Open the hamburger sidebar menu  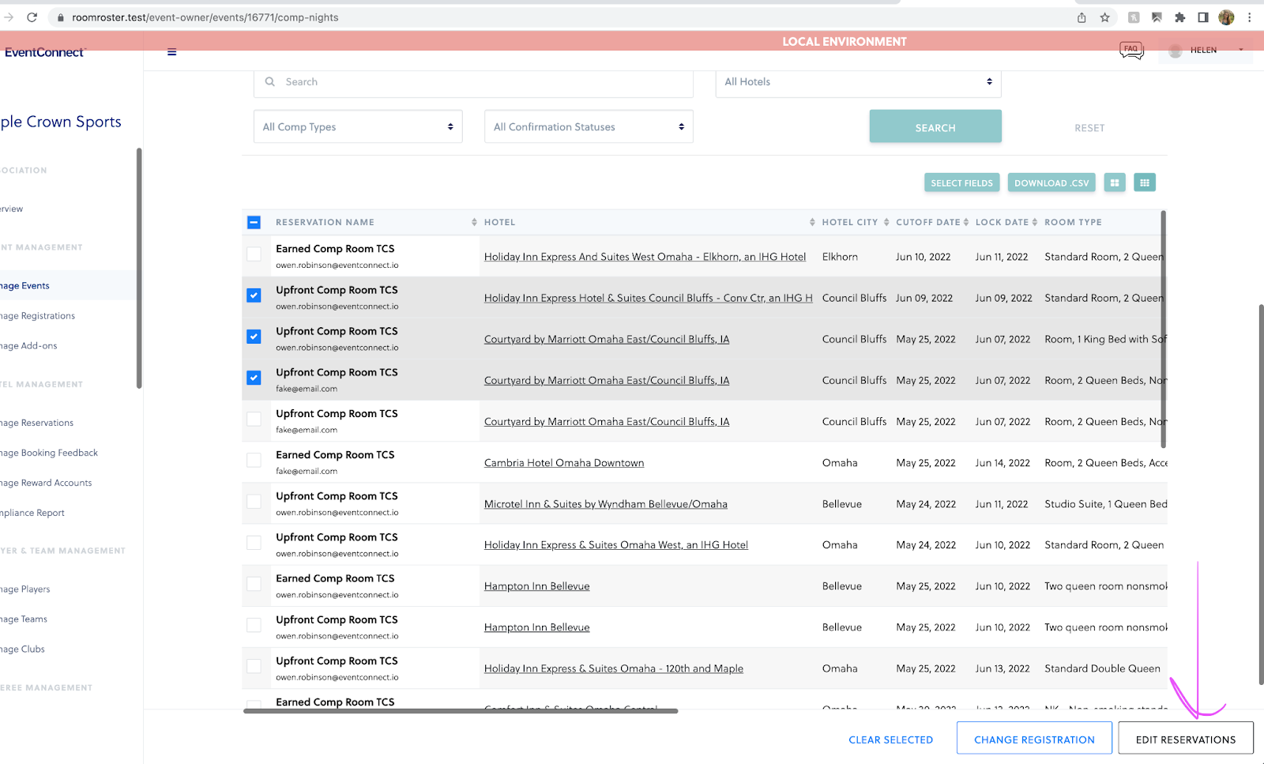(171, 52)
